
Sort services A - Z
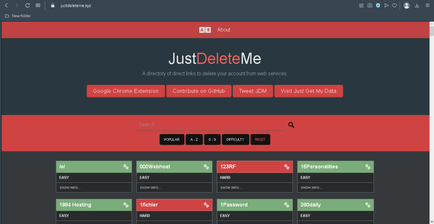pos(194,140)
